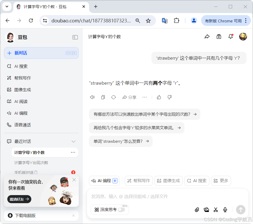Click 分享 under the answer

(129, 97)
